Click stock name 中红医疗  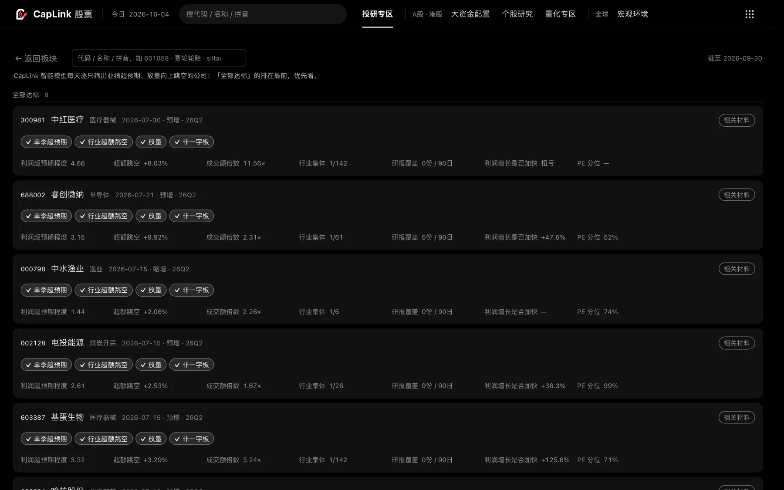67,120
